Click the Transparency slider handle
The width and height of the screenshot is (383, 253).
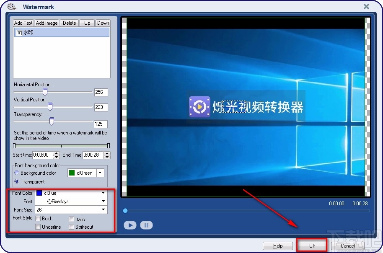(x=52, y=121)
